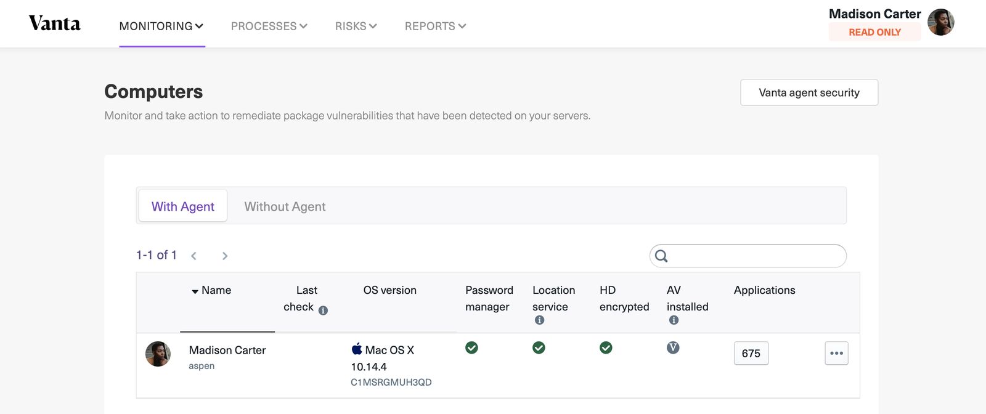Click the search magnifier icon

click(x=661, y=256)
